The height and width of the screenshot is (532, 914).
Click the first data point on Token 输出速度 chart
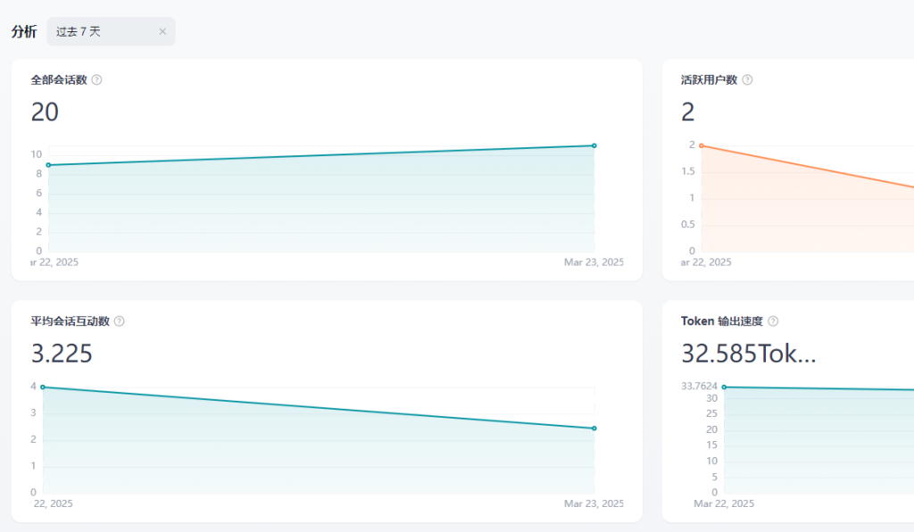coord(724,387)
